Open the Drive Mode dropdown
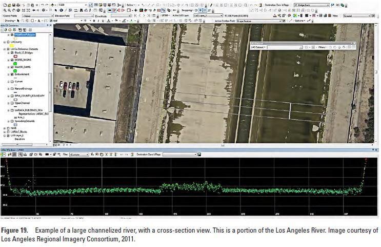The width and height of the screenshot is (381, 247). [121, 16]
